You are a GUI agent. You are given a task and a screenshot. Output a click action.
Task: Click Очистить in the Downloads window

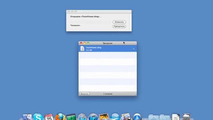pyautogui.click(x=84, y=94)
